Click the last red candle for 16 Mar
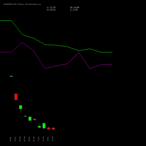The image size is (146, 146). 53,128
